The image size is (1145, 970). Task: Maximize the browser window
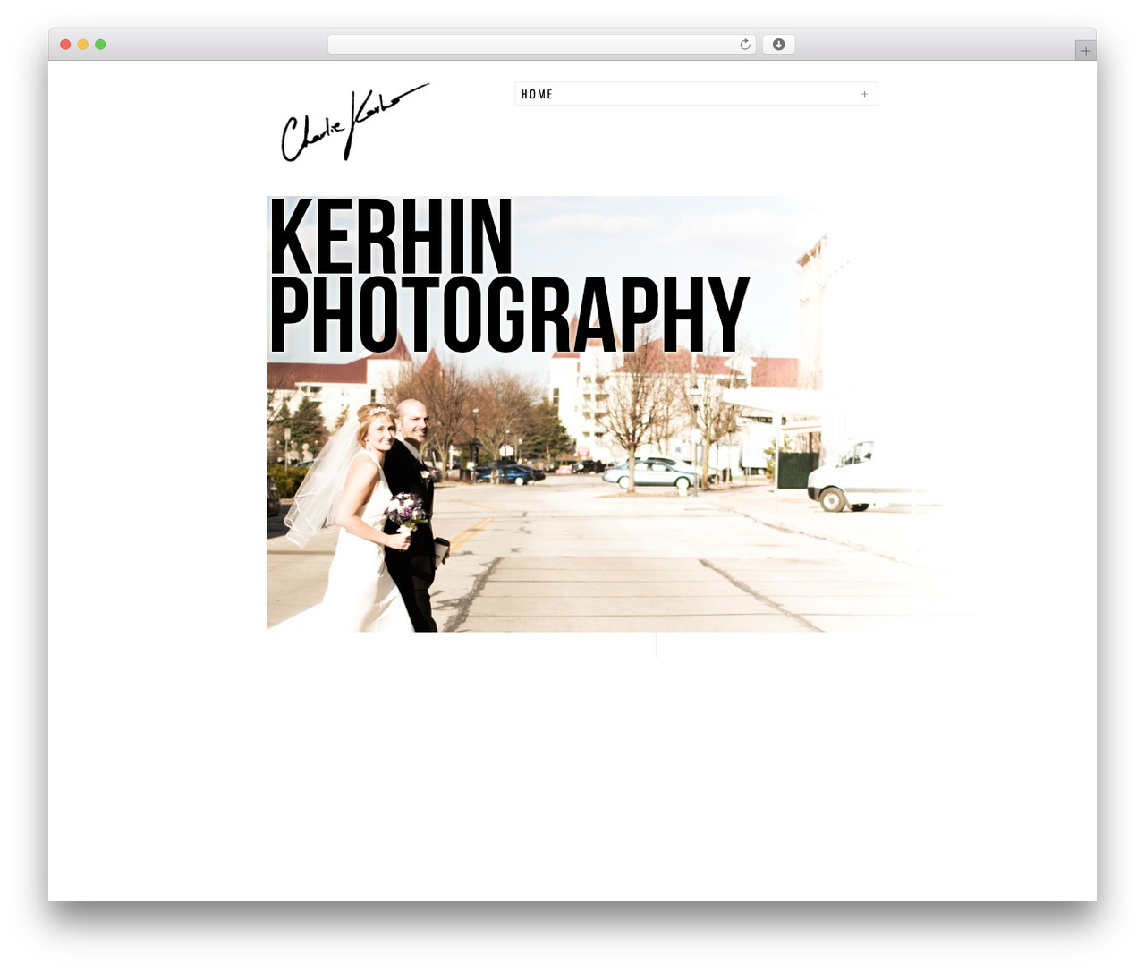(100, 45)
